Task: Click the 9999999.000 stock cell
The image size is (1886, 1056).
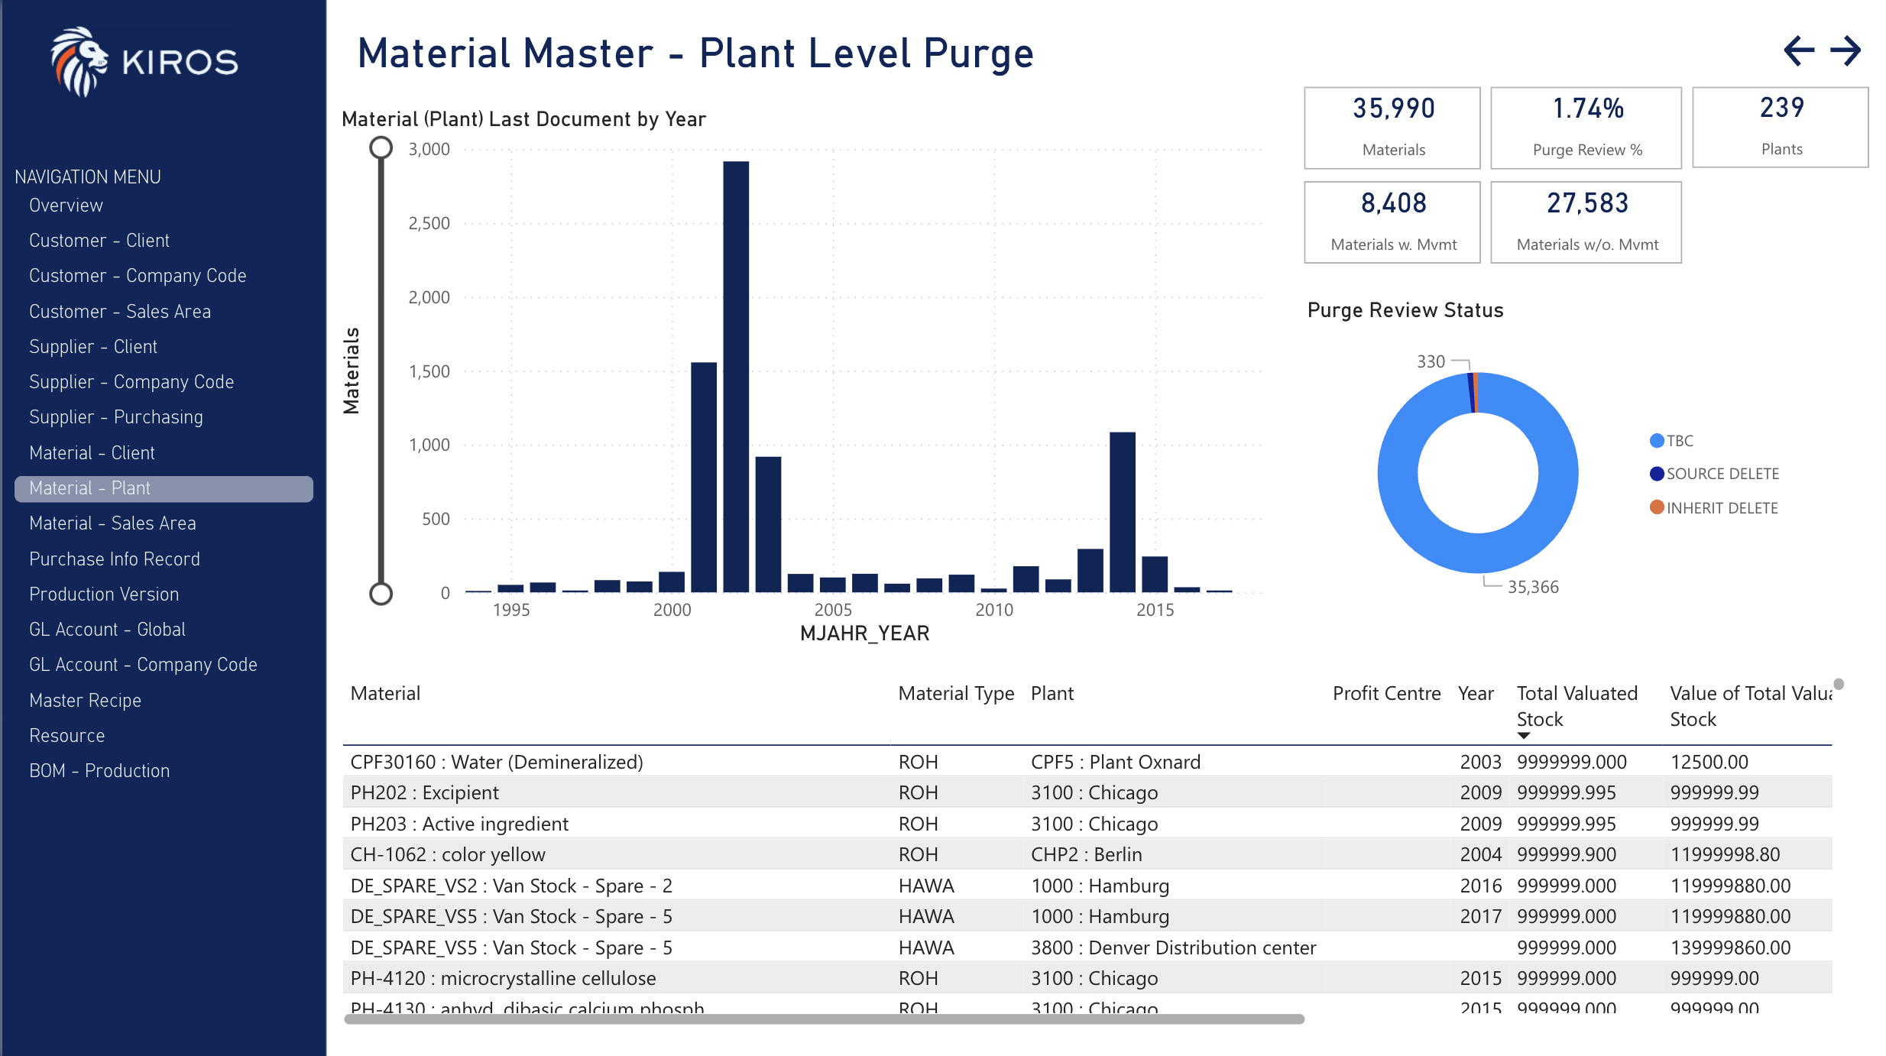Action: point(1571,763)
